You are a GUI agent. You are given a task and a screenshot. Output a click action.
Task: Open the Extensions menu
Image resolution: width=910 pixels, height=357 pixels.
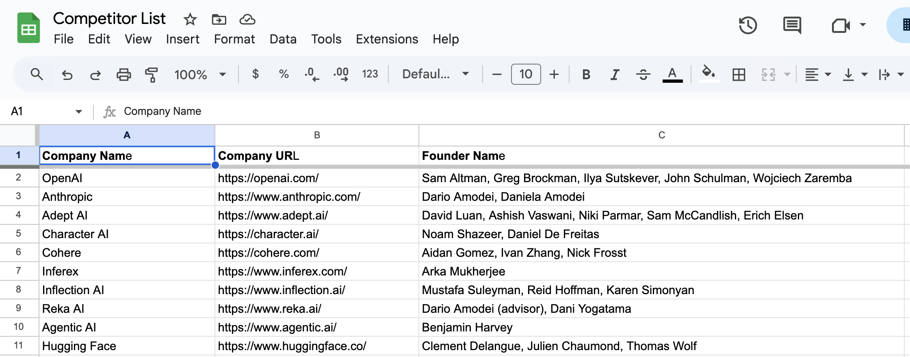pyautogui.click(x=387, y=39)
